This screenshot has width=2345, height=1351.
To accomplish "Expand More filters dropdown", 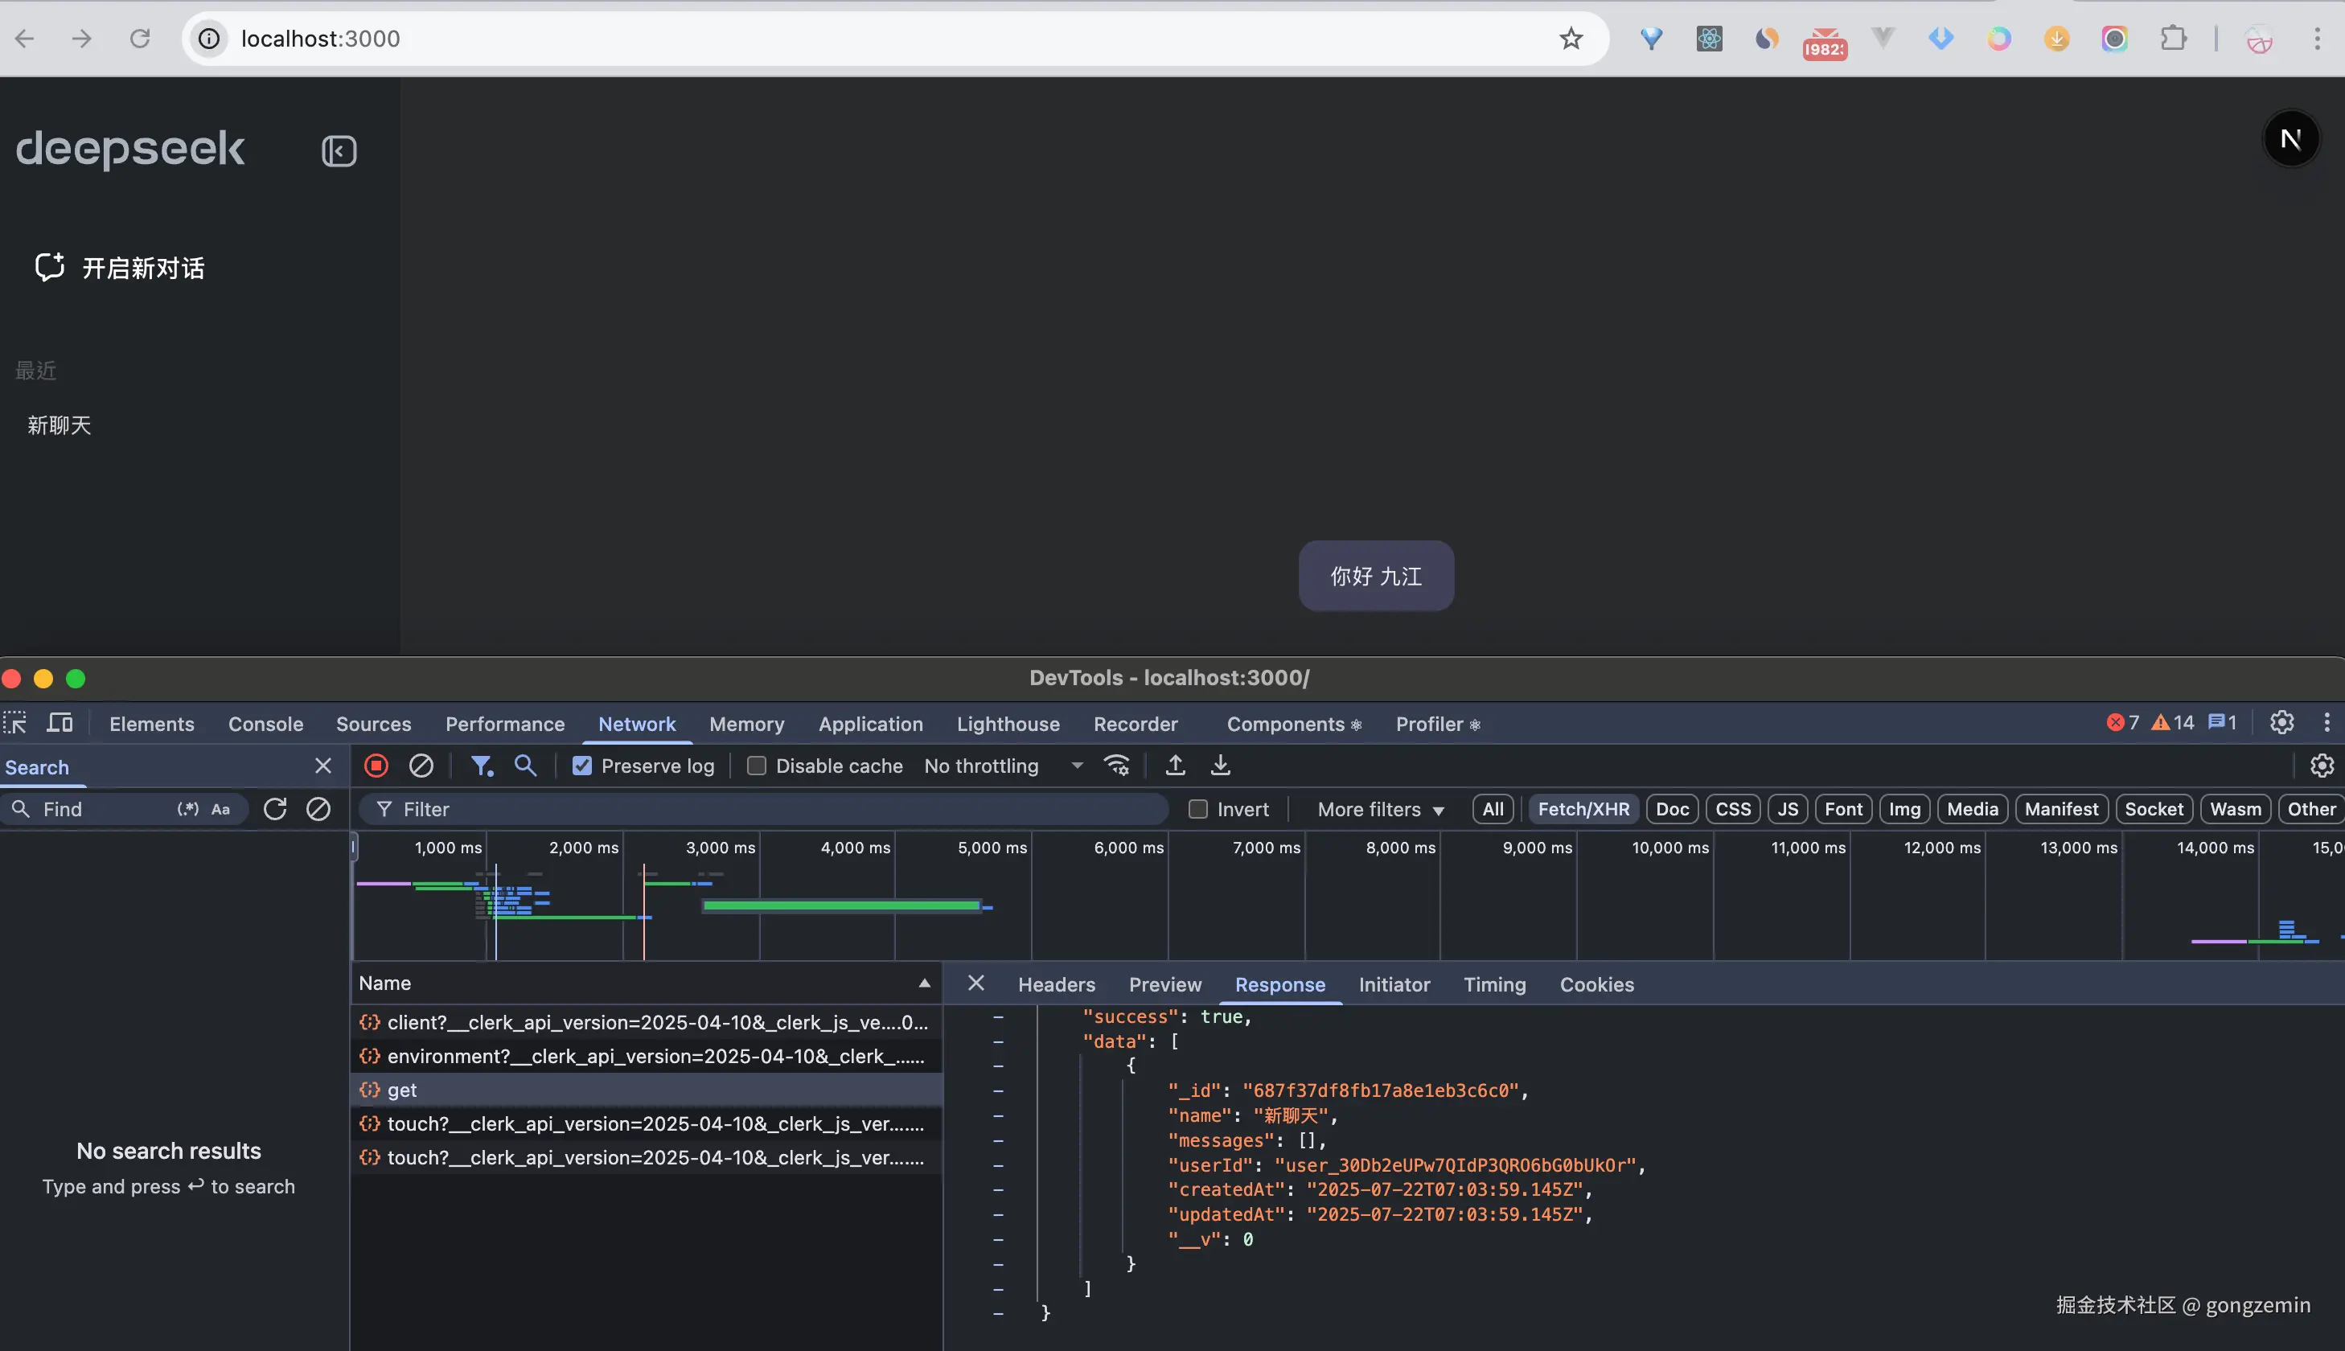I will (1380, 809).
